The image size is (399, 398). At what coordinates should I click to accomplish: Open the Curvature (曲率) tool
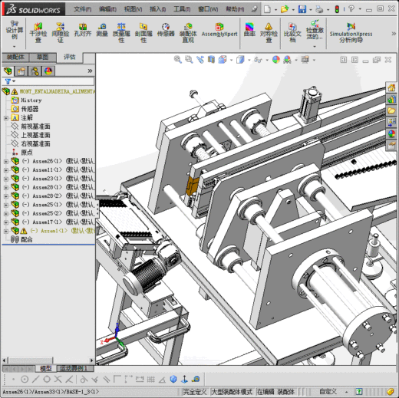[249, 30]
